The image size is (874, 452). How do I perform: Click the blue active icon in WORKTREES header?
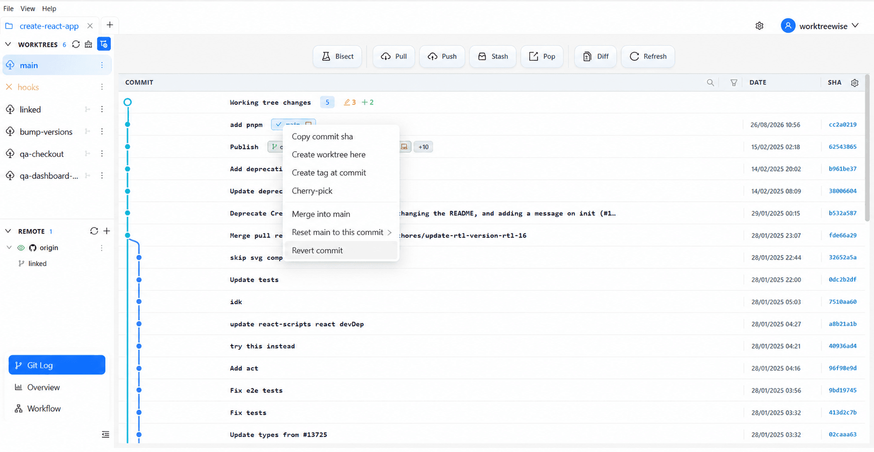(104, 44)
